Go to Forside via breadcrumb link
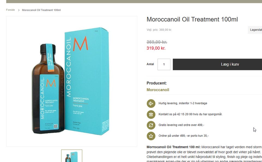Viewport: 262px width, 162px height. tap(10, 10)
